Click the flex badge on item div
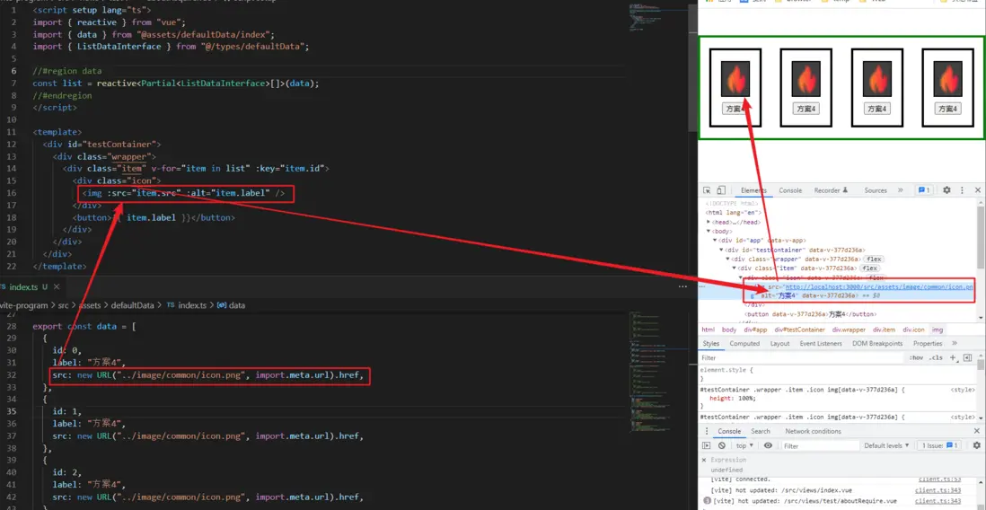986x510 pixels. pos(869,268)
